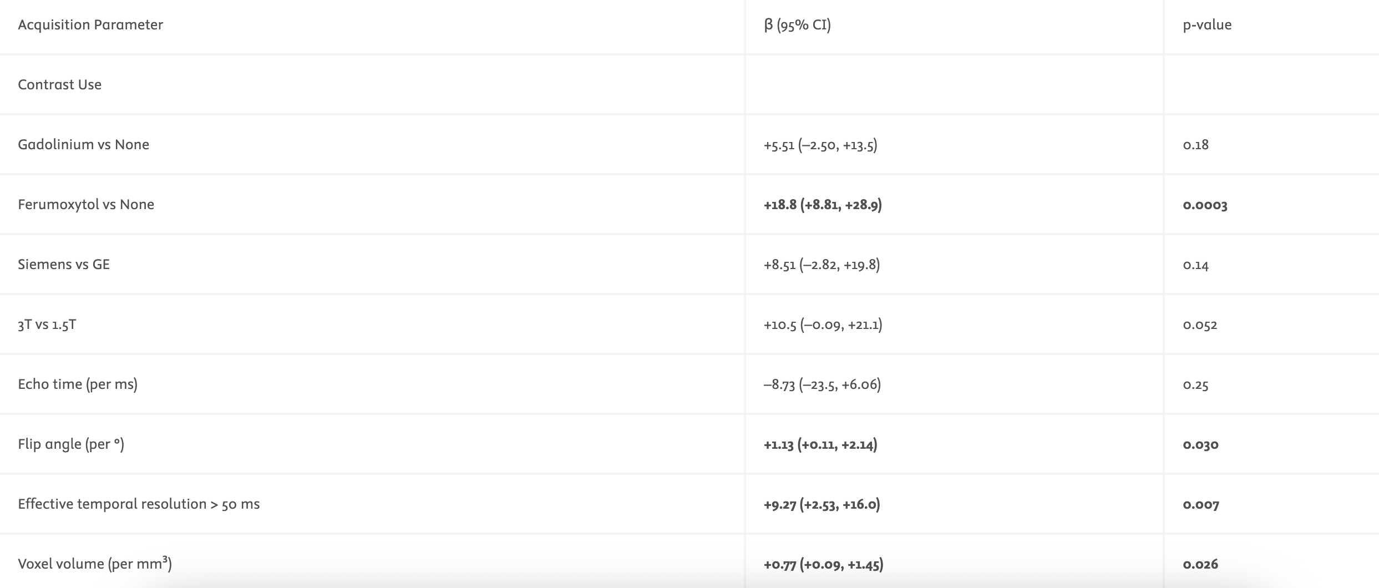Click the +8.51 (–2.82, +19.8) beta cell
The height and width of the screenshot is (588, 1379).
point(822,265)
